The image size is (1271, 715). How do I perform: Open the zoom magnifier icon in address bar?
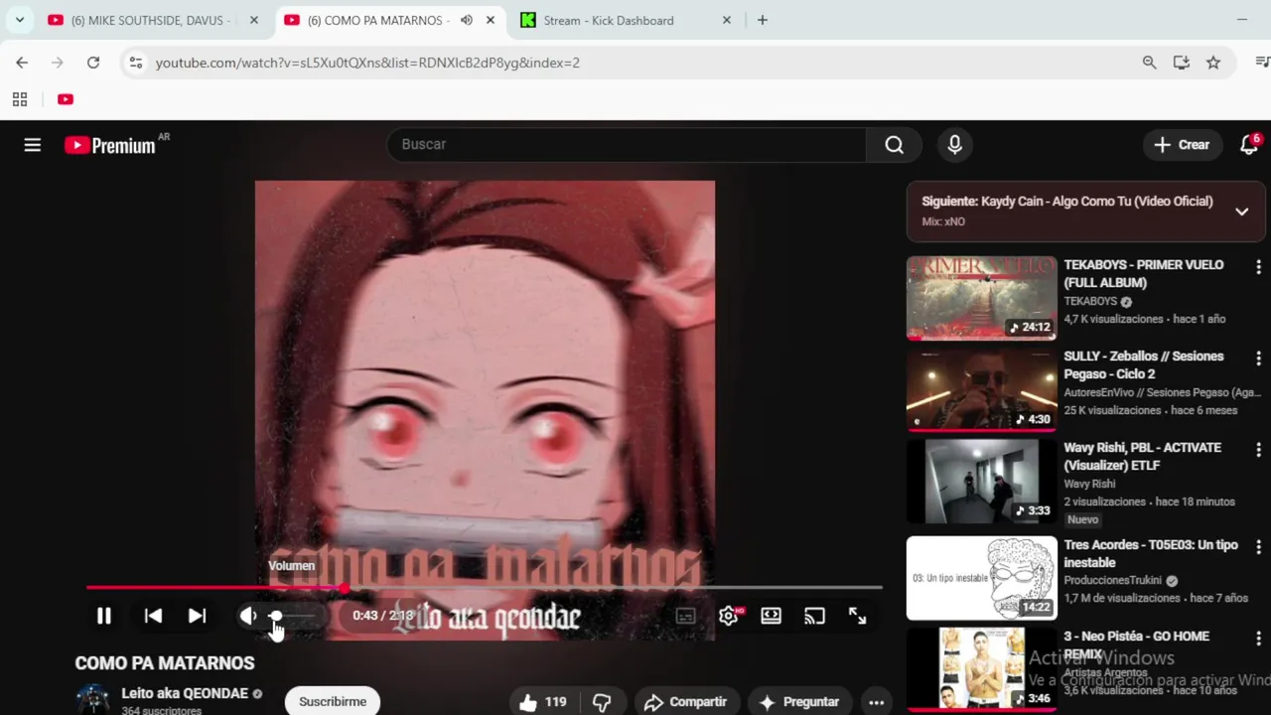pyautogui.click(x=1149, y=63)
